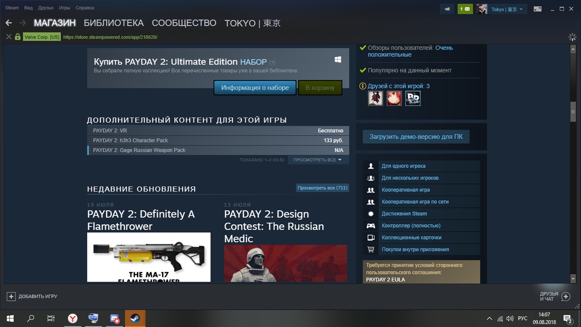Open the PAYDAY 2 EULA link

coord(385,280)
